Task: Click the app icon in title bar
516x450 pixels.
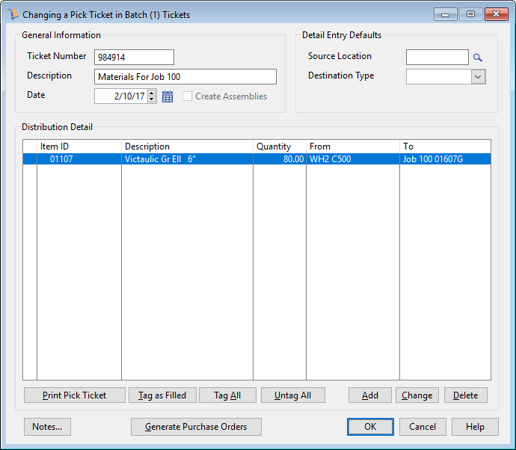Action: [13, 14]
